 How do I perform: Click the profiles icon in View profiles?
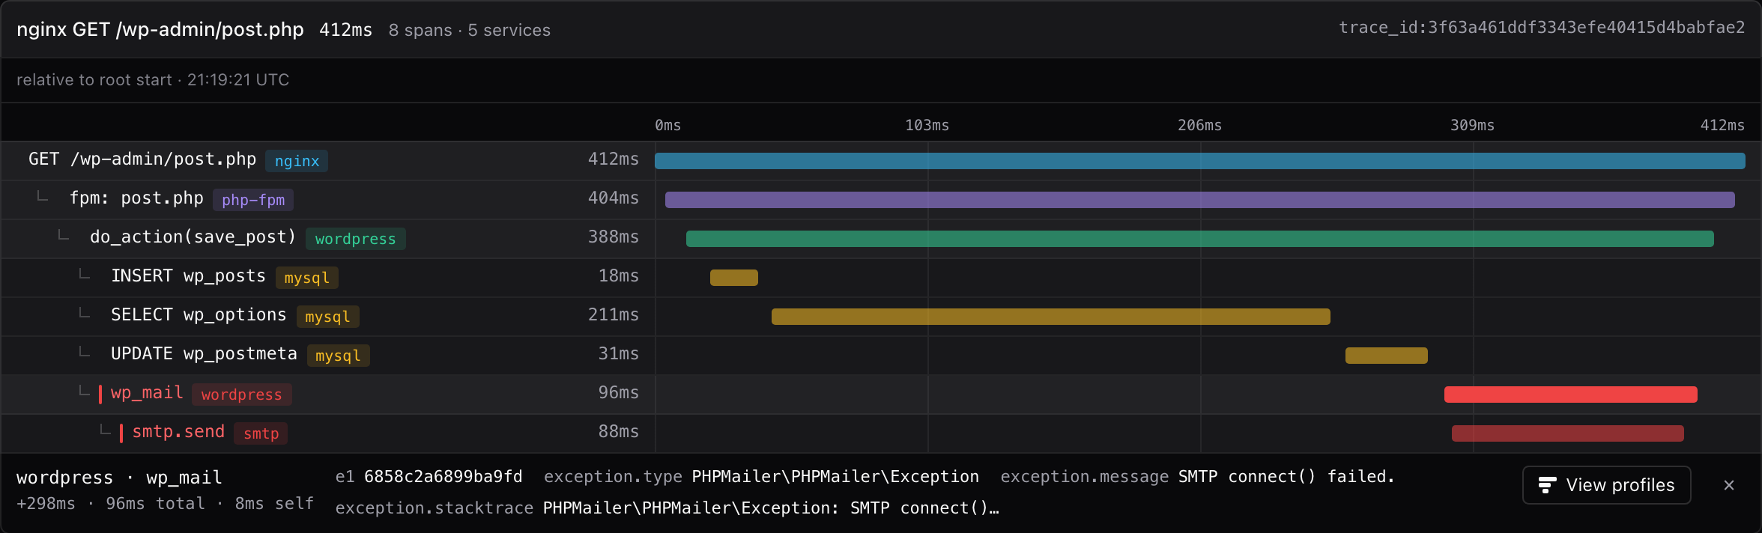1547,485
